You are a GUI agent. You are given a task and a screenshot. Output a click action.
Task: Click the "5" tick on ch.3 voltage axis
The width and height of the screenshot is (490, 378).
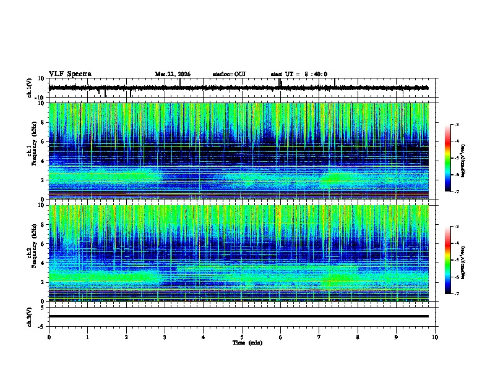click(43, 308)
